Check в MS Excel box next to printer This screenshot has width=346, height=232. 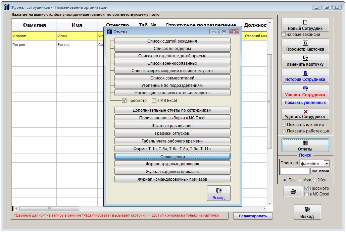click(x=306, y=194)
